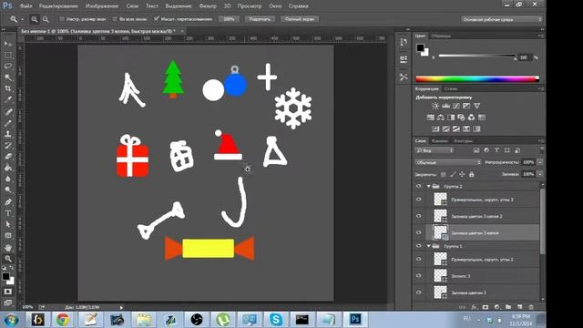The image size is (583, 328).
Task: Collapse the Группа 2 group
Action: (429, 186)
